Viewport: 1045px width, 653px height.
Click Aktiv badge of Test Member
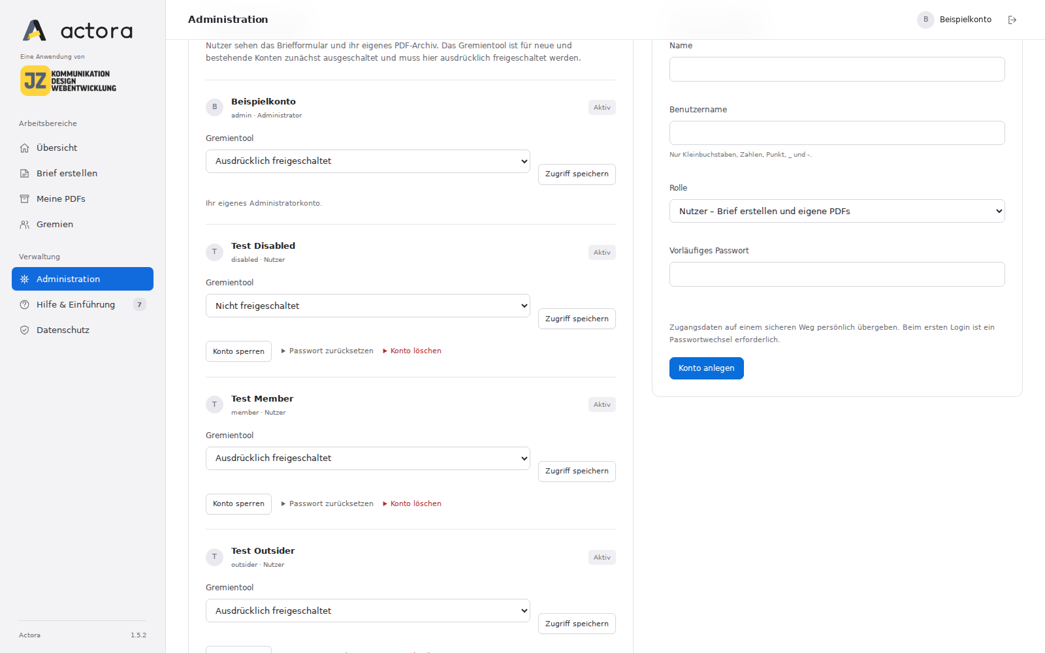[x=602, y=405]
